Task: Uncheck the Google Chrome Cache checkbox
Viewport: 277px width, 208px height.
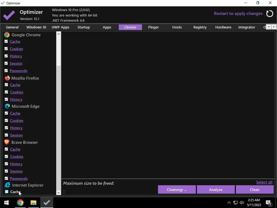Action: (6, 41)
